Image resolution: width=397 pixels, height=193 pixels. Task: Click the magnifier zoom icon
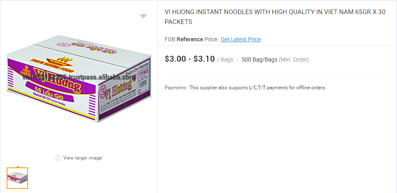coord(58,158)
